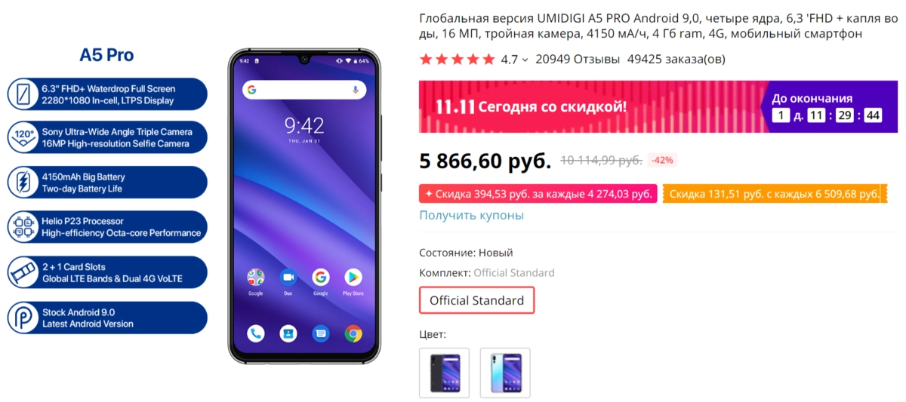Image resolution: width=906 pixels, height=402 pixels.
Task: Select the Official Standard bundle option
Action: (476, 300)
